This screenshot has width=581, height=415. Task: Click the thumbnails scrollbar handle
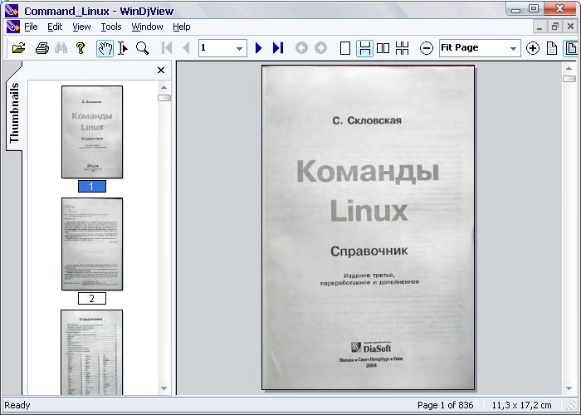[164, 98]
